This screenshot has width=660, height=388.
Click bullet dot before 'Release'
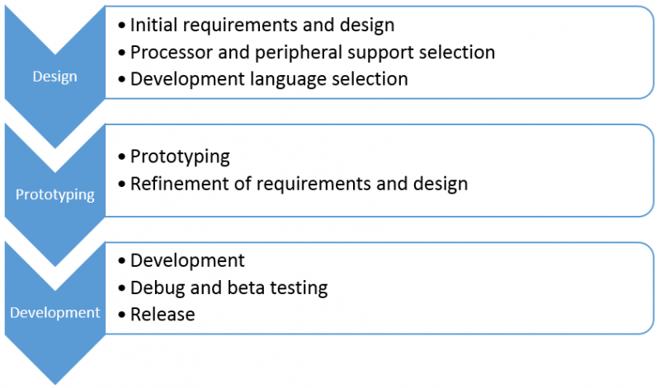click(123, 315)
